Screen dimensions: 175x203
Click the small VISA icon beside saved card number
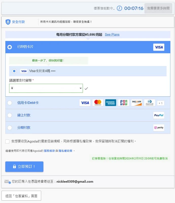pos(24,71)
